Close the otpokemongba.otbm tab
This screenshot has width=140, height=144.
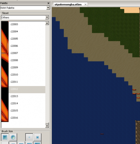tap(86, 5)
